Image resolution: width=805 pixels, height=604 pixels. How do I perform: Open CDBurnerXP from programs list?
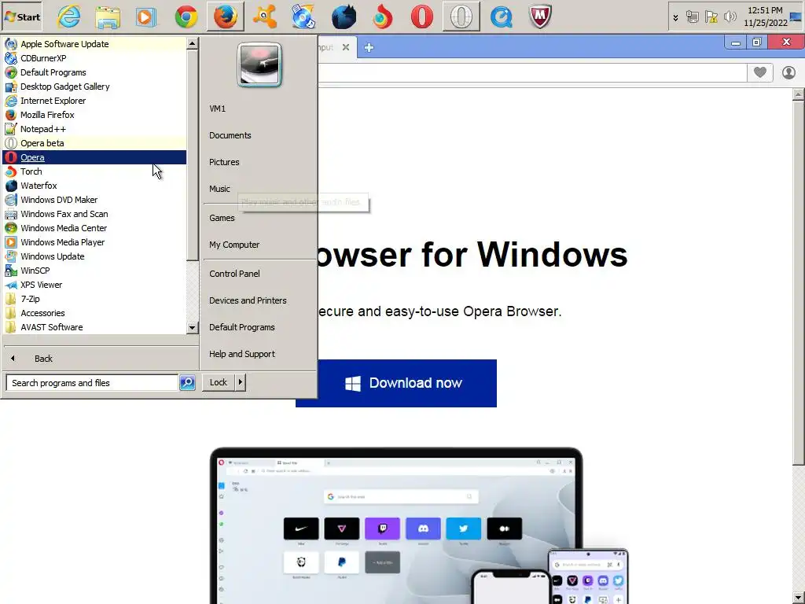[95, 58]
